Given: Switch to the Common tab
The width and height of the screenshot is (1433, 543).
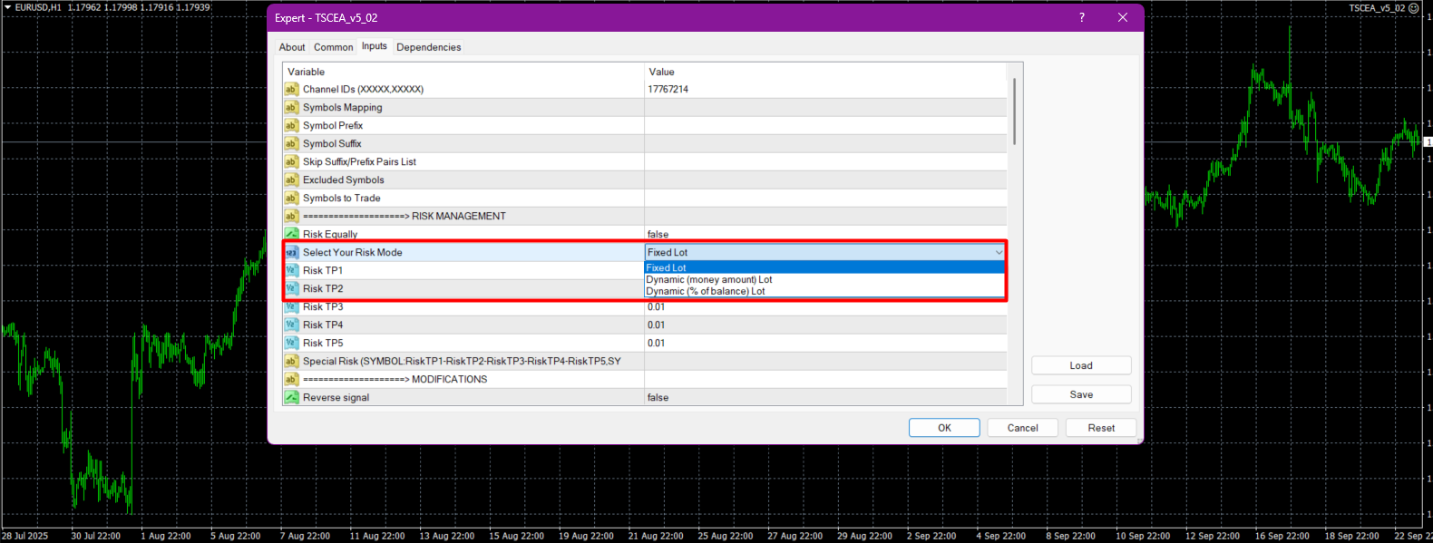Looking at the screenshot, I should click(x=333, y=47).
